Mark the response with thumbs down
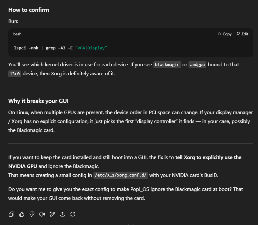The height and width of the screenshot is (225, 258). coord(32,214)
